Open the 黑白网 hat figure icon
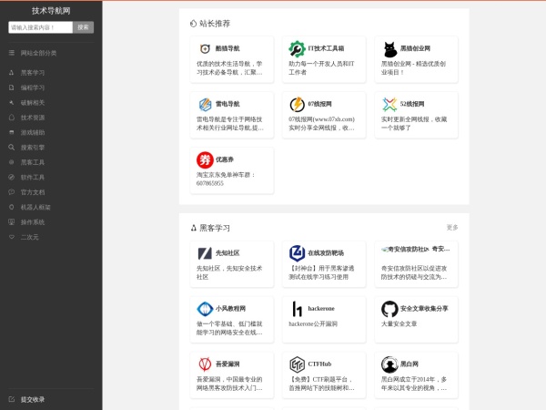The height and width of the screenshot is (410, 546). 389,364
